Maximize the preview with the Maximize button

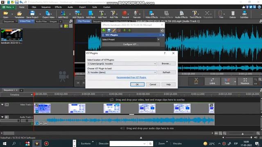click(245, 81)
